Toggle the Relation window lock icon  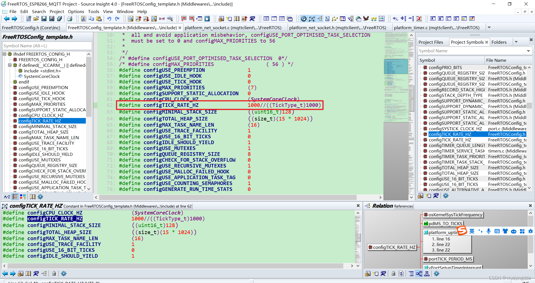coord(393,274)
